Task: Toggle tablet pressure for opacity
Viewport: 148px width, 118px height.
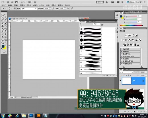Action: click(x=53, y=9)
